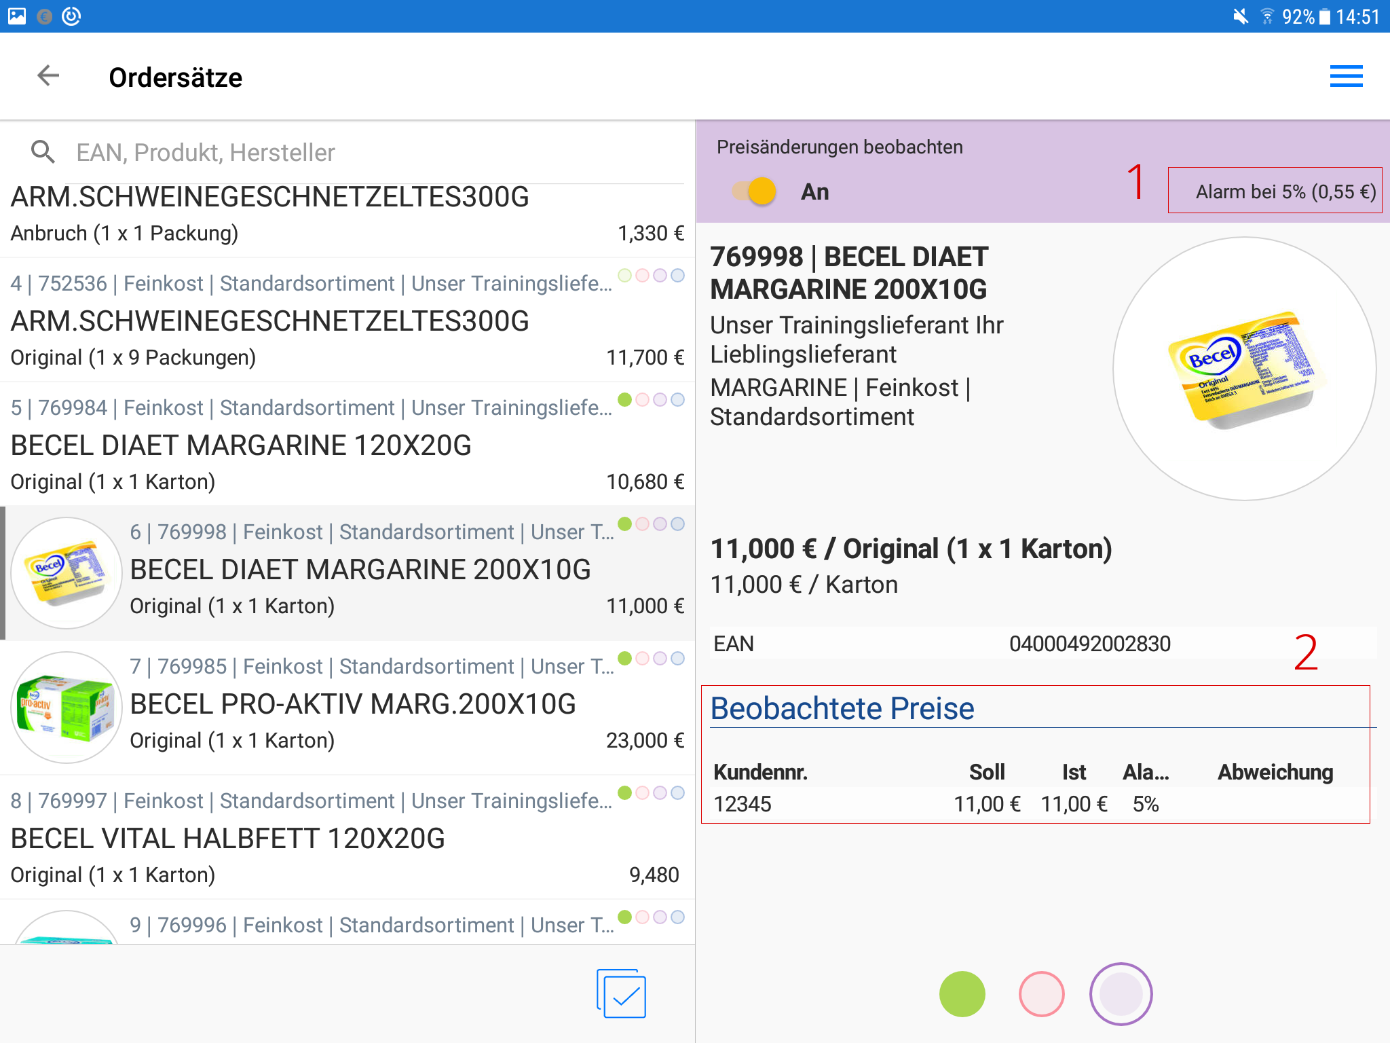Viewport: 1390px width, 1043px height.
Task: Turn off Preisänderungen beobachten switch
Action: coord(754,191)
